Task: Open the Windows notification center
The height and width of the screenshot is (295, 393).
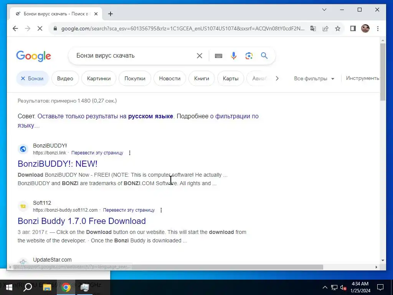Action: click(380, 287)
